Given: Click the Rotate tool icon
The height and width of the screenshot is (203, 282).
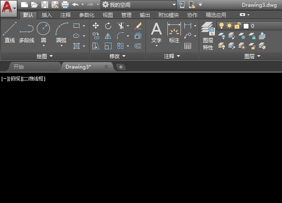Looking at the screenshot, I should [108, 26].
